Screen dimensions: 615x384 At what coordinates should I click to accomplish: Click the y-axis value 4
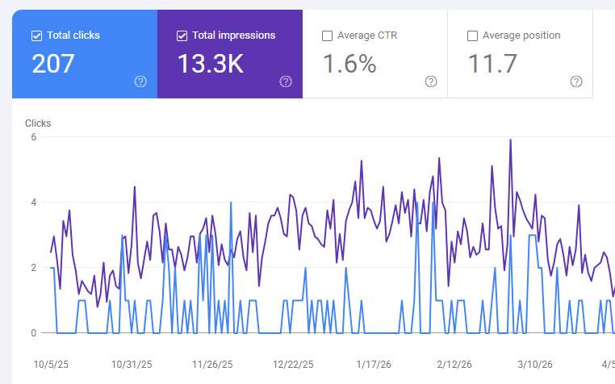pos(34,202)
